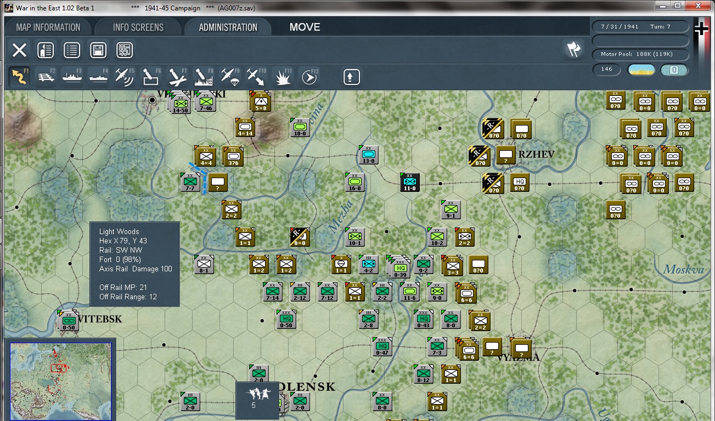The image size is (715, 421).
Task: Select the 9-1 unit counter
Action: [x=451, y=210]
